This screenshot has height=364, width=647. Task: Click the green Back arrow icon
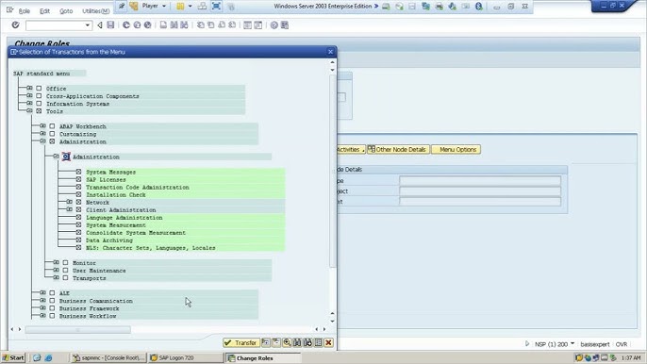click(126, 25)
